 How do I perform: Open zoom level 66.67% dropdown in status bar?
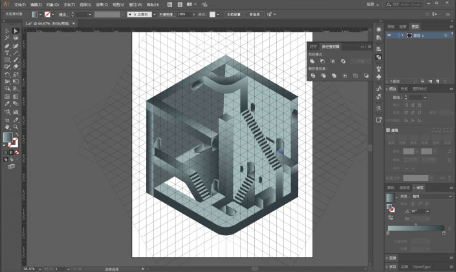(x=40, y=269)
